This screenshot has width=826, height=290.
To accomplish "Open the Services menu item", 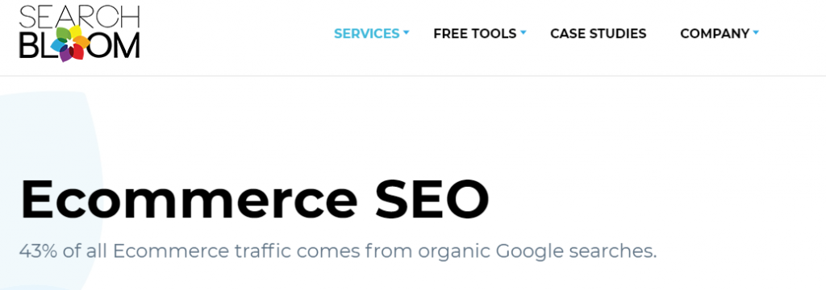I will click(x=367, y=34).
